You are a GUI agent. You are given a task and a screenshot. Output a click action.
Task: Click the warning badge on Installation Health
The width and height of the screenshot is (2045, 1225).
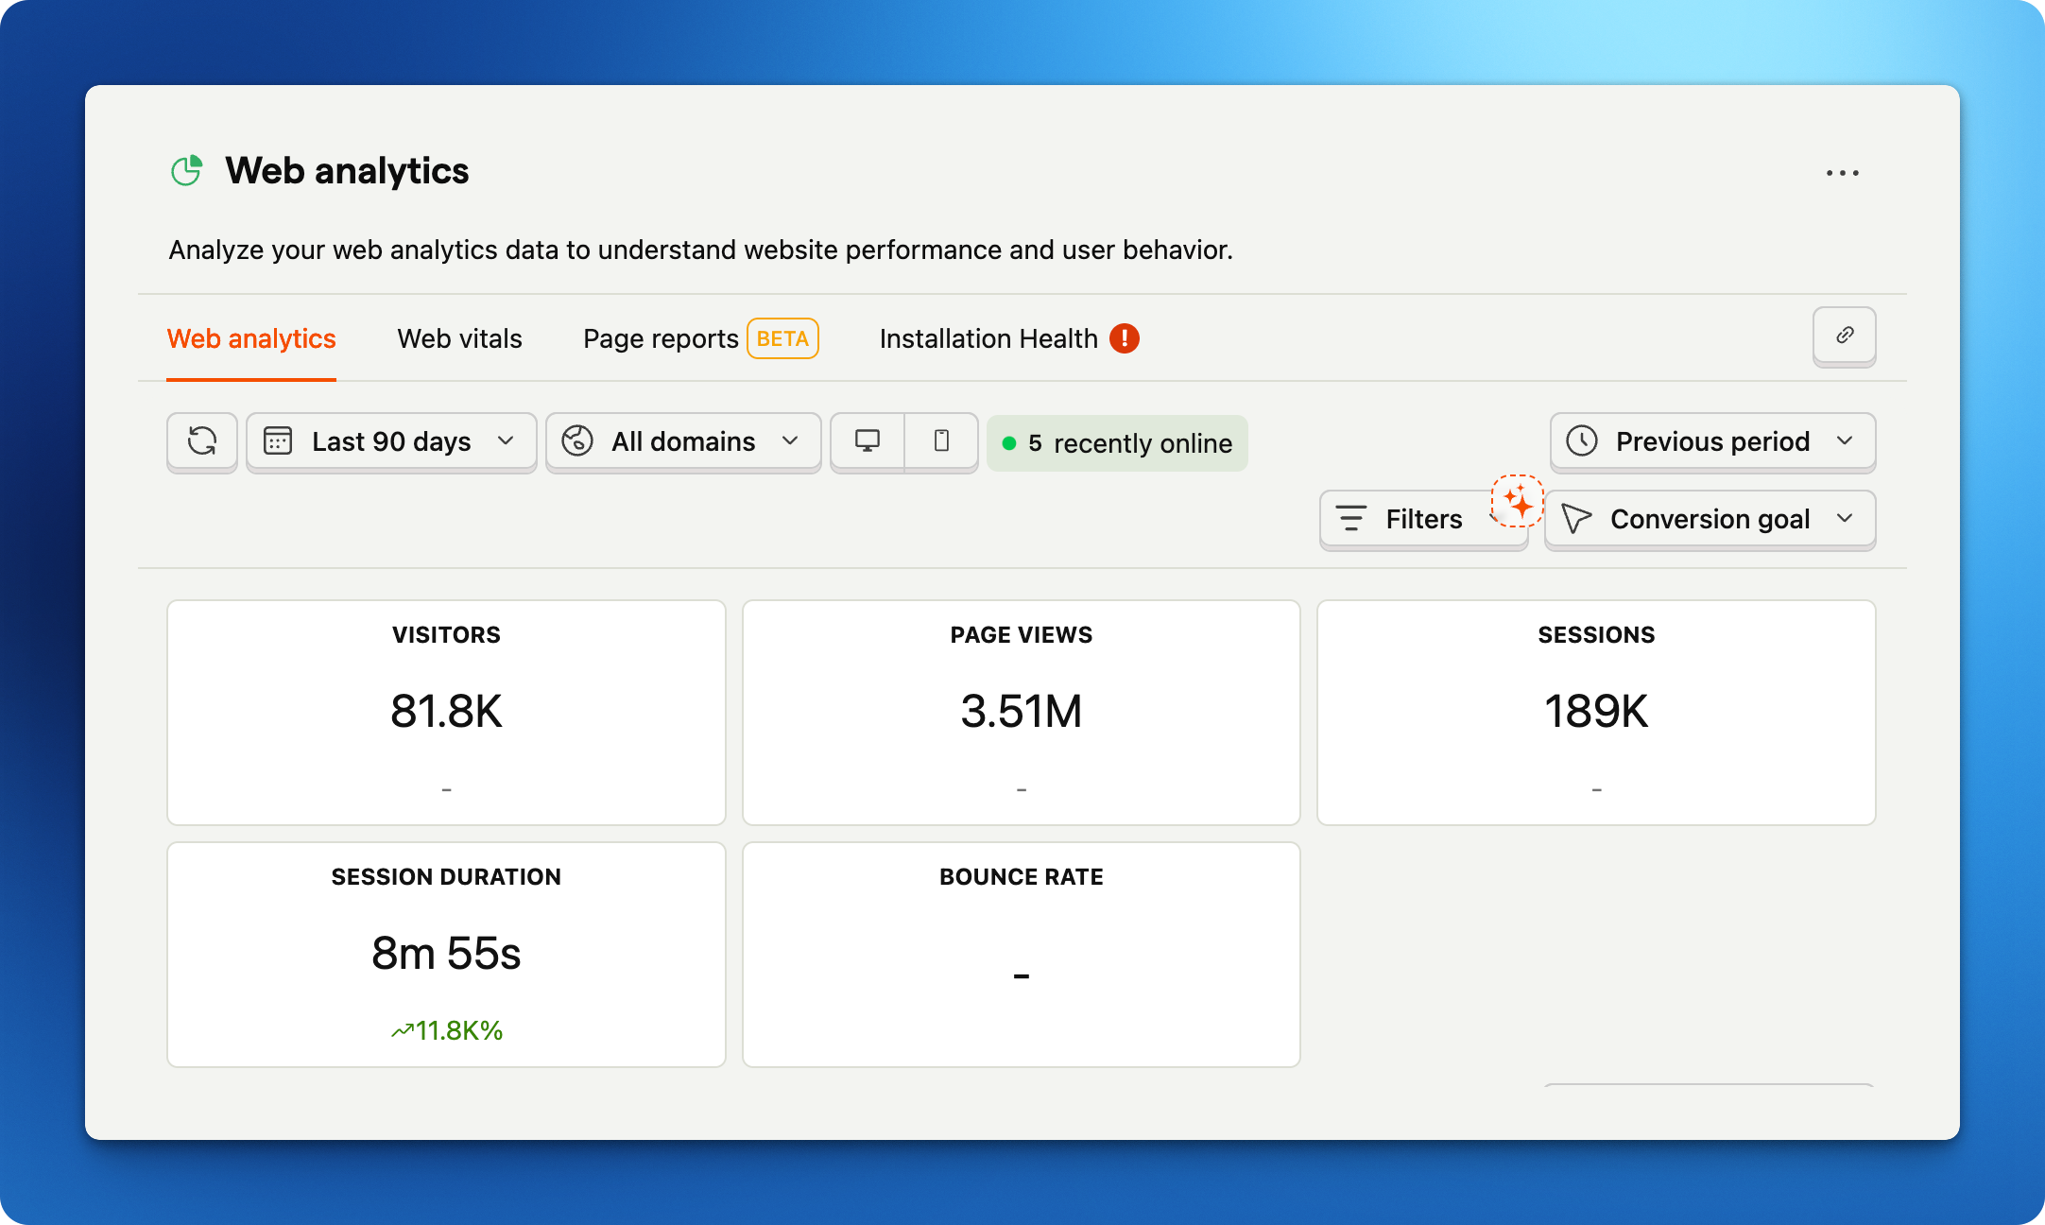1126,337
